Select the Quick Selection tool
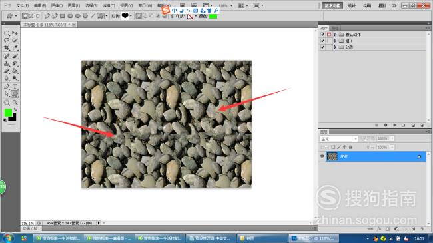The image size is (433, 243). click(x=15, y=41)
